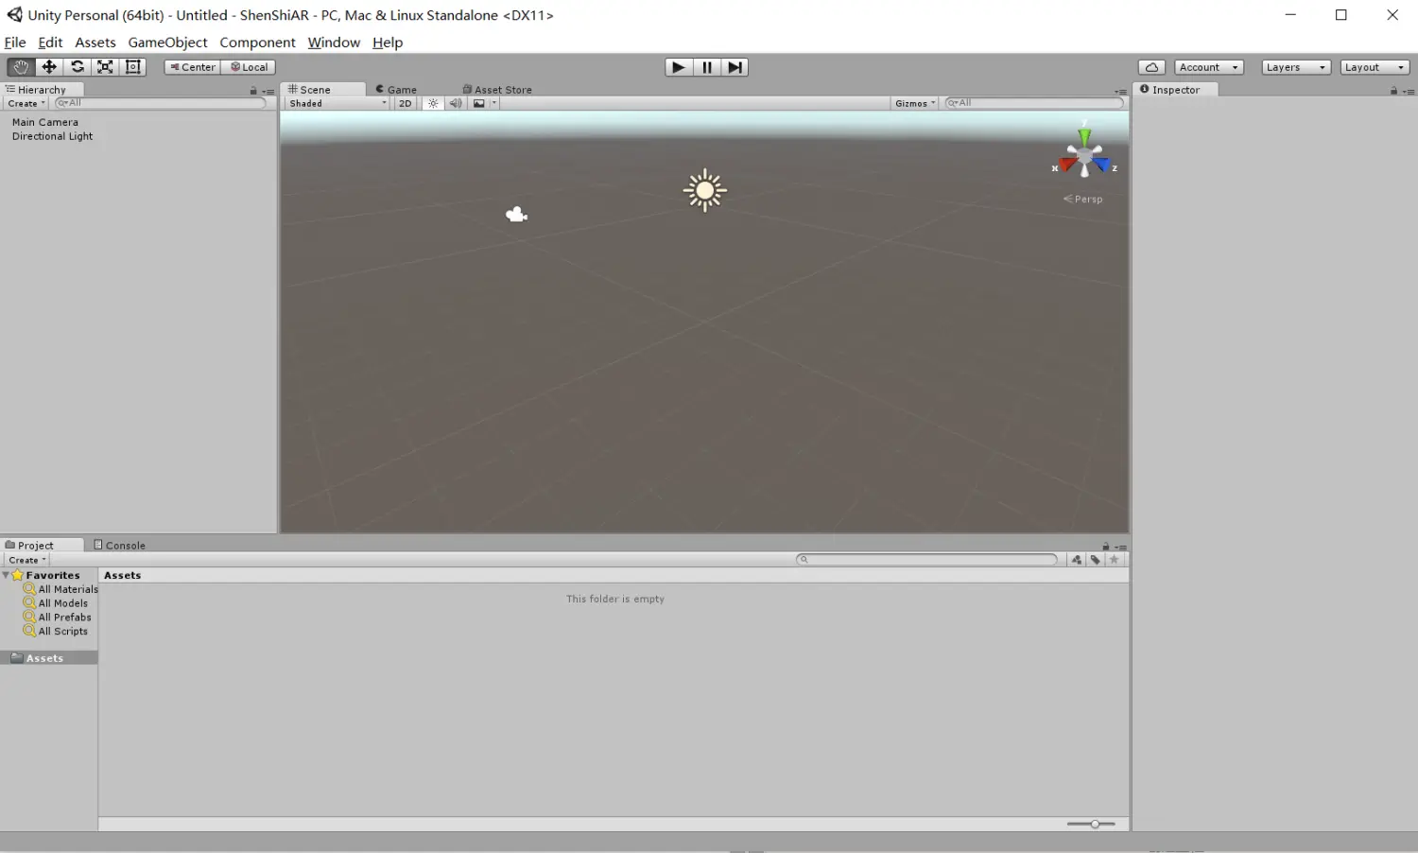Open the Assets menu
1418x853 pixels.
click(95, 43)
